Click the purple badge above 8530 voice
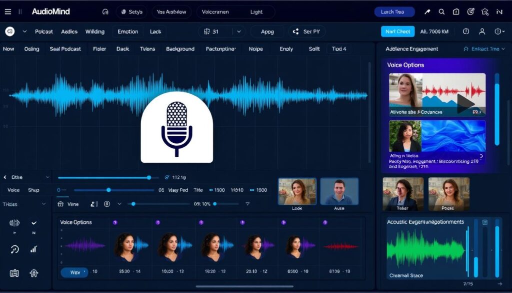Viewport: 512px width, 293px height. [115, 222]
